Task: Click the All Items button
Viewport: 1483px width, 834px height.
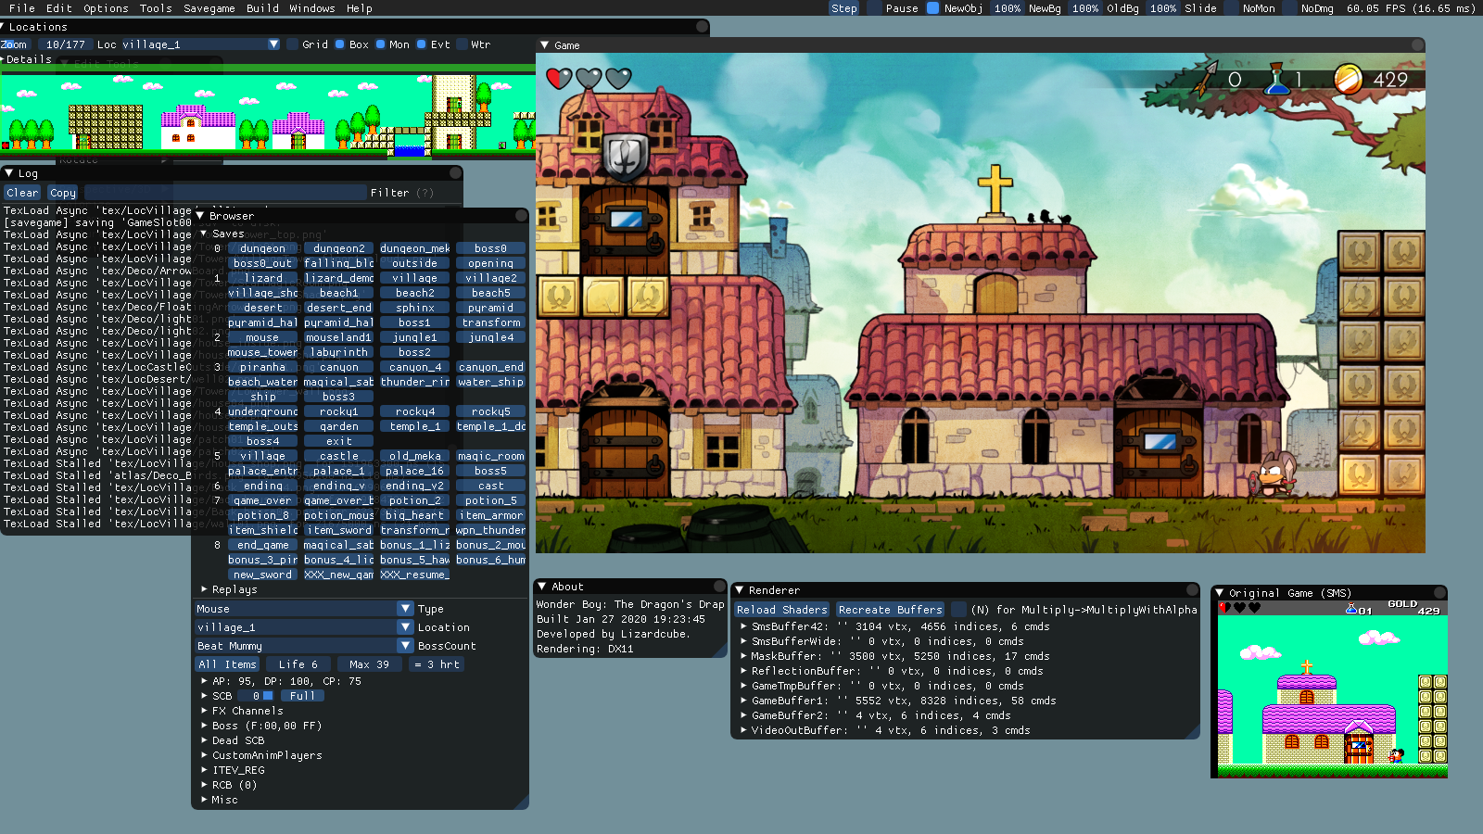Action: (227, 664)
